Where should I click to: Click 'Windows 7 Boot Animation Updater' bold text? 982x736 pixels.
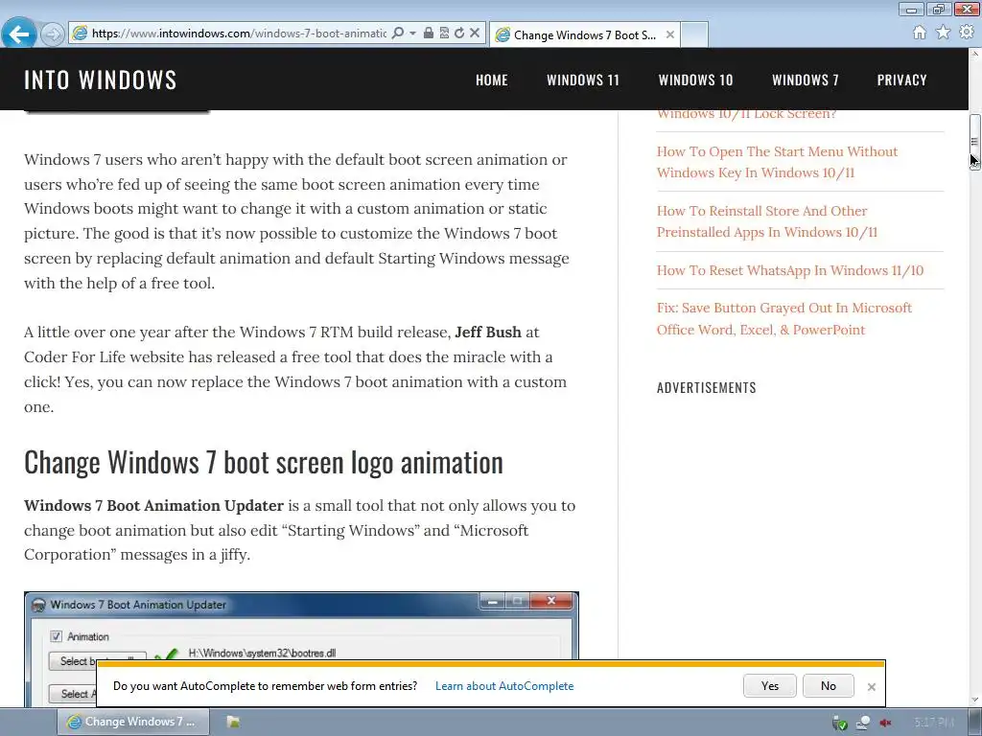click(154, 505)
